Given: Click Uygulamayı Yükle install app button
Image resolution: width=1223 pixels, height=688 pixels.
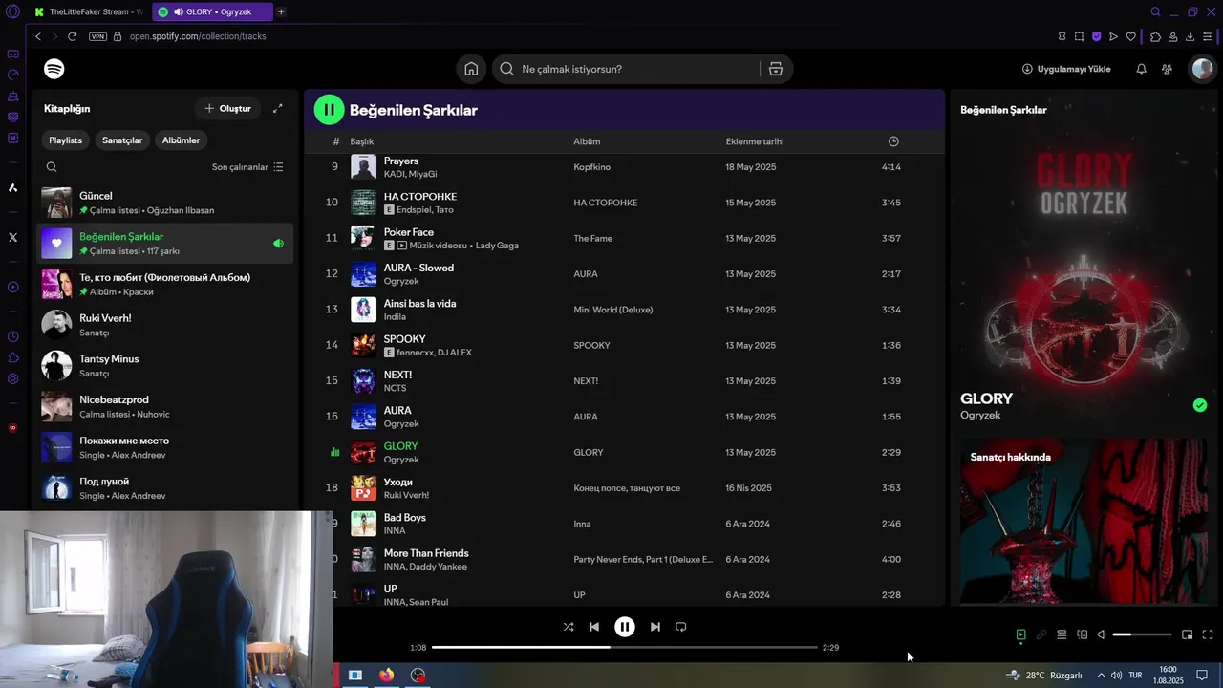Looking at the screenshot, I should tap(1066, 69).
